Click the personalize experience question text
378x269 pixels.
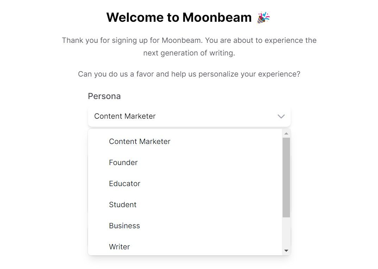(x=189, y=74)
